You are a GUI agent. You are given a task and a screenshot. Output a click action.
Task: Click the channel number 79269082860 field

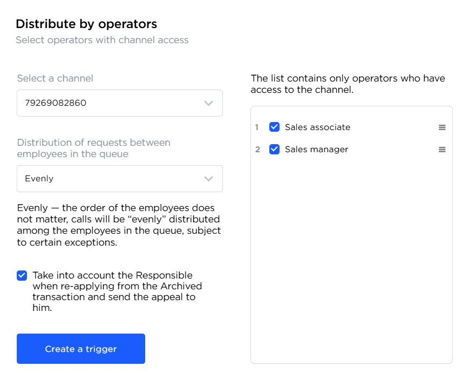click(x=108, y=103)
